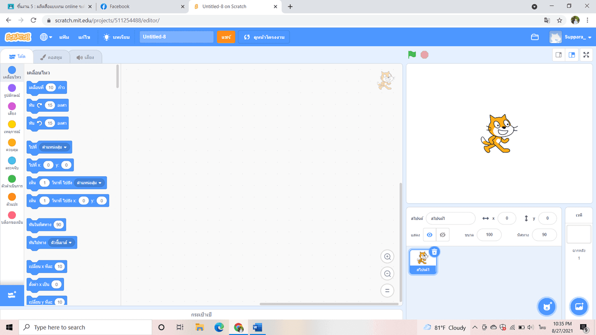Open the choose backdrop picker
This screenshot has width=596, height=335.
click(579, 306)
